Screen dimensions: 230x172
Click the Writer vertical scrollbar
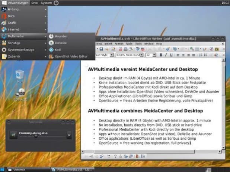(x=223, y=104)
